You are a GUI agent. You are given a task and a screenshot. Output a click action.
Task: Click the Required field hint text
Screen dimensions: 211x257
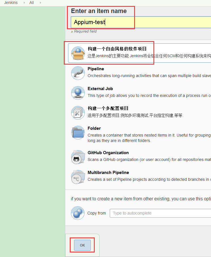click(x=84, y=31)
